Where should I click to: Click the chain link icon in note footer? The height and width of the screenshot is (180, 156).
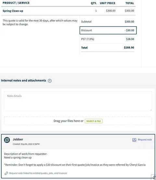(6, 173)
